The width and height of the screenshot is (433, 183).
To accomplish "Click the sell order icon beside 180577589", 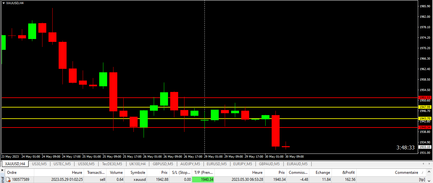I will click(x=9, y=180).
